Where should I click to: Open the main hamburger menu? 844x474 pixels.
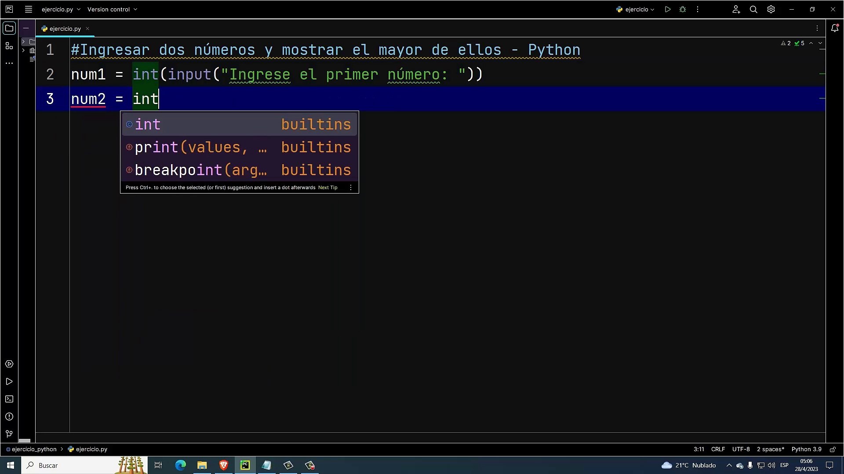pyautogui.click(x=29, y=9)
